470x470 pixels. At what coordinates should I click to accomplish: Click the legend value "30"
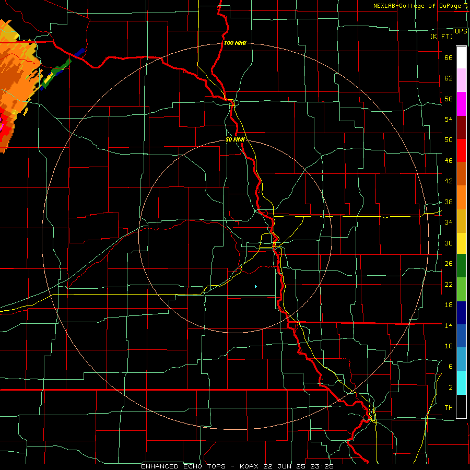(449, 243)
